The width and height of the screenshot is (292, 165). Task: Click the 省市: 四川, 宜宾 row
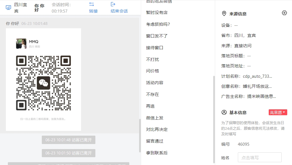[x=238, y=36]
